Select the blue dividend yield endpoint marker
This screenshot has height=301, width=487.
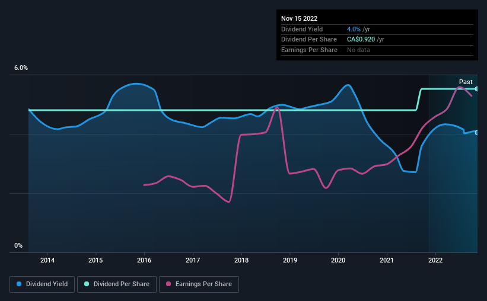pos(477,133)
